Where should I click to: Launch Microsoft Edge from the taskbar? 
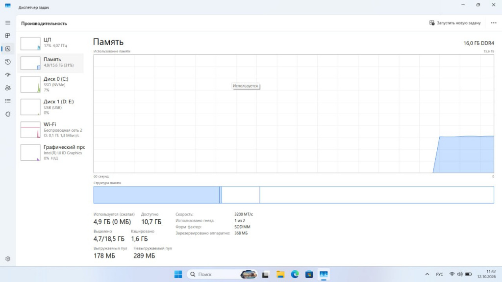coord(295,274)
